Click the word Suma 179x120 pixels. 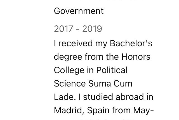pos(100,83)
